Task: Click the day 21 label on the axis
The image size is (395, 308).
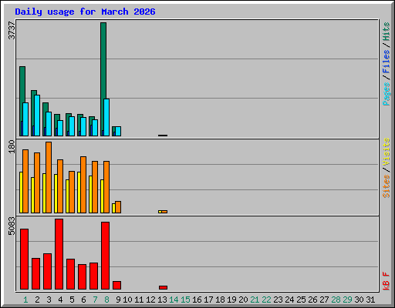Action: [255, 300]
